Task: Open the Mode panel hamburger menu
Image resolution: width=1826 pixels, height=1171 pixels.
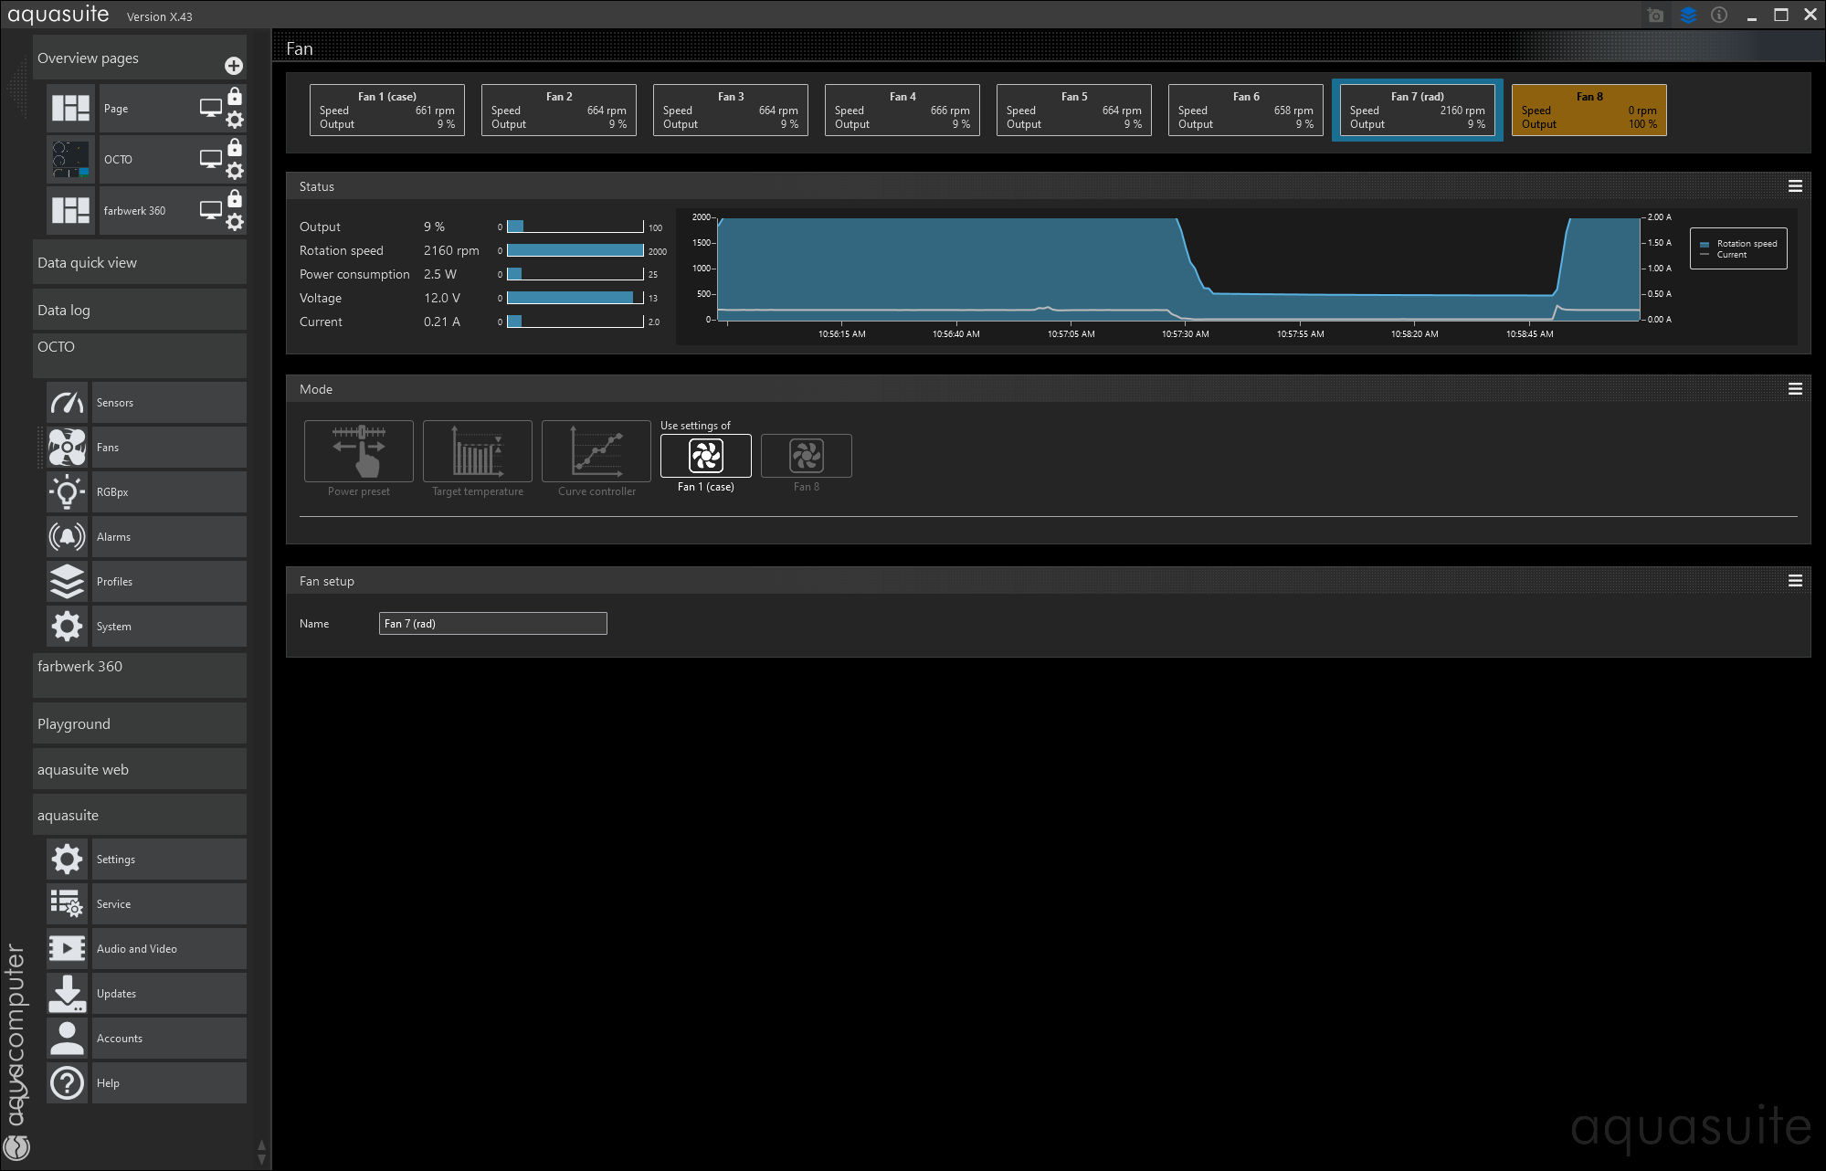Action: tap(1795, 389)
